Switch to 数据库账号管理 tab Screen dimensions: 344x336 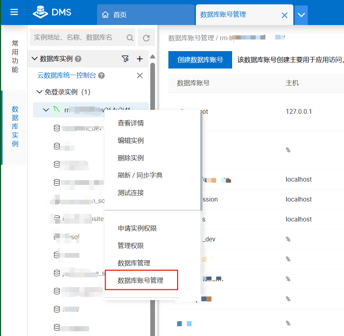(x=223, y=14)
